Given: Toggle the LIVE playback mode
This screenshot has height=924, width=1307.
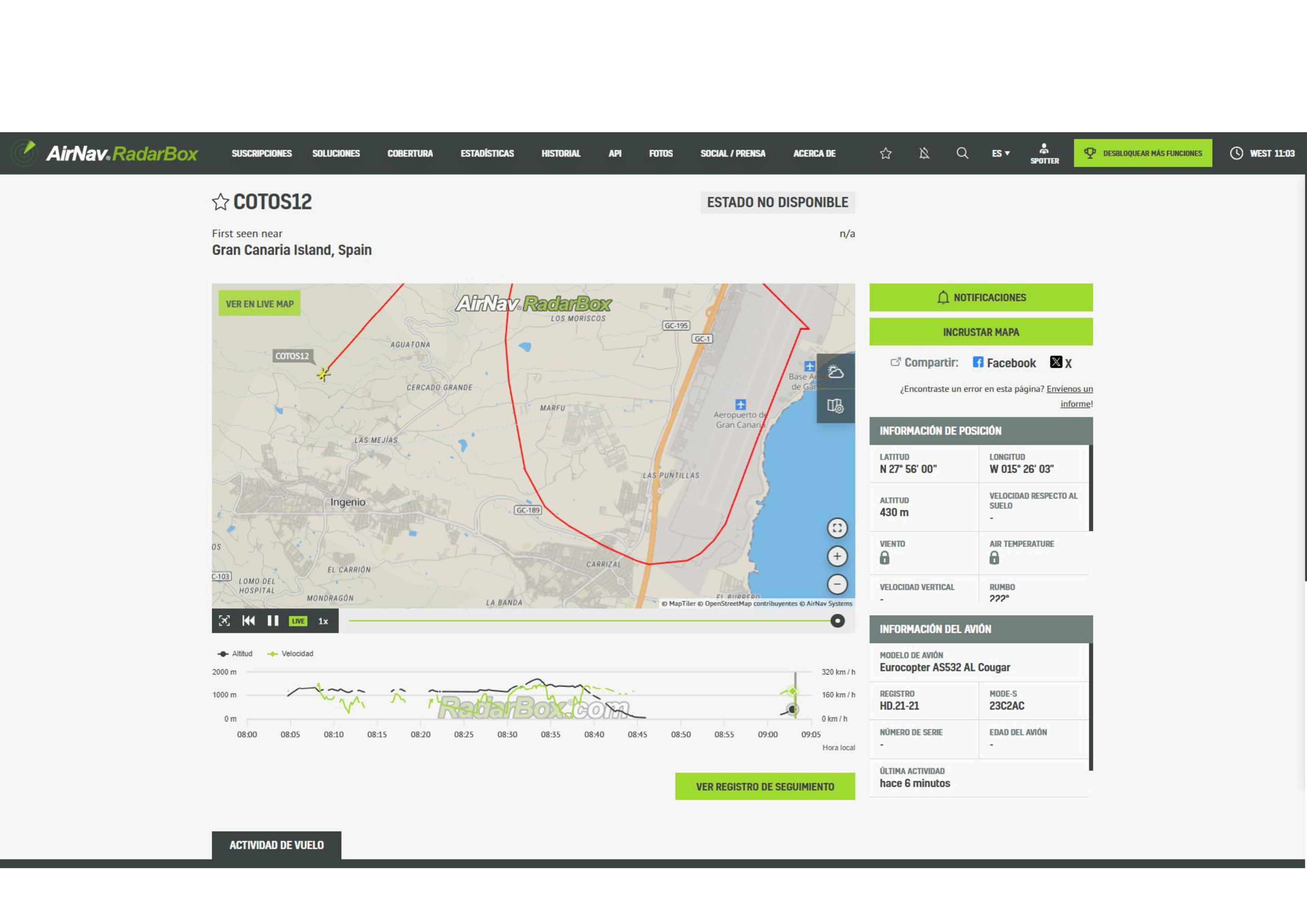Looking at the screenshot, I should 298,621.
